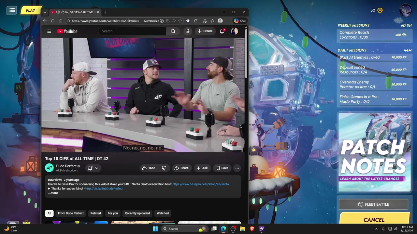417x234 pixels.
Task: Open the game's hamburger menu icon
Action: click(x=12, y=10)
